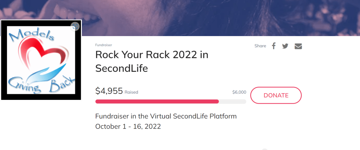The image size is (360, 150).
Task: Click the filled red progress bar
Action: (157, 102)
